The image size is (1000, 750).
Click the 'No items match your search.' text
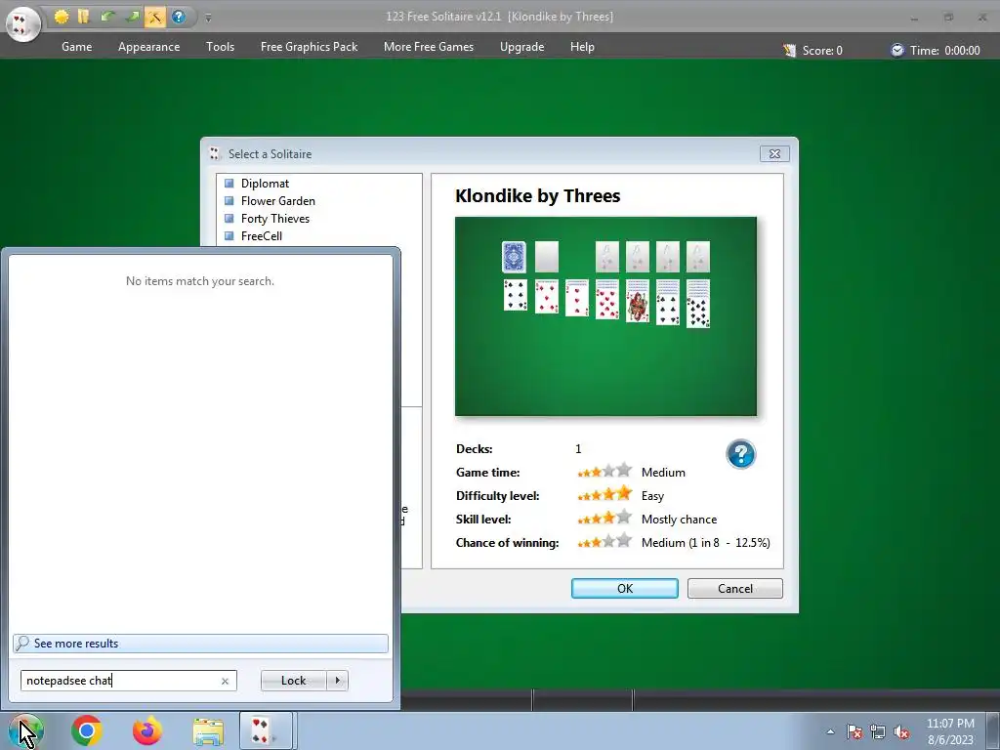click(200, 281)
